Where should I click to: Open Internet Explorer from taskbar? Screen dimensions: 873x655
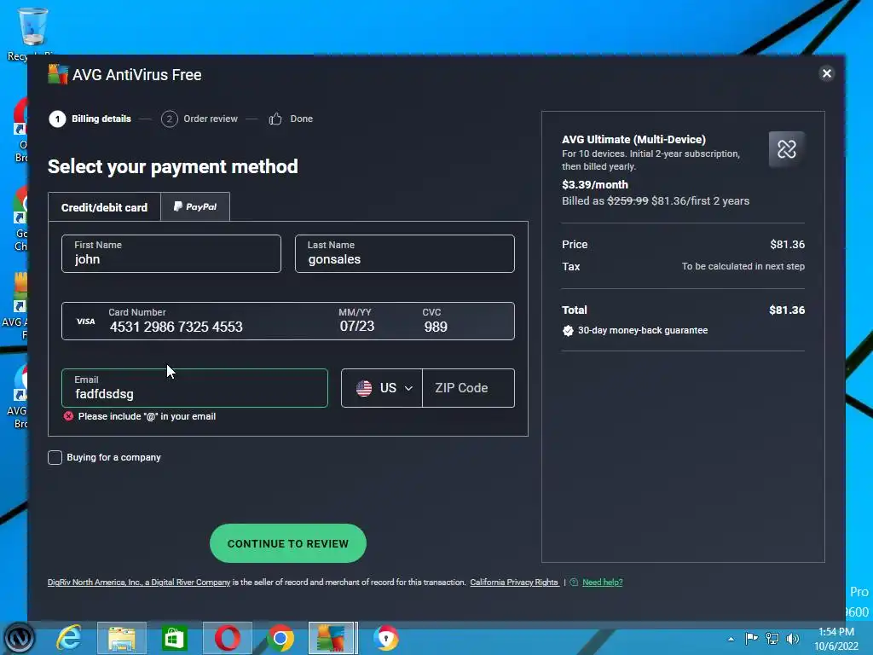(70, 638)
